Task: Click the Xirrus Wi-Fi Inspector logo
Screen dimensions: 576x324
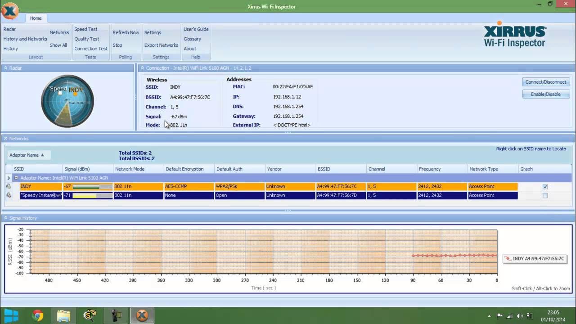Action: pos(515,34)
